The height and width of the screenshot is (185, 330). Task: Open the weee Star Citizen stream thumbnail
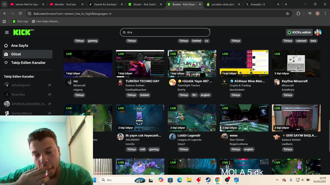pyautogui.click(x=244, y=118)
